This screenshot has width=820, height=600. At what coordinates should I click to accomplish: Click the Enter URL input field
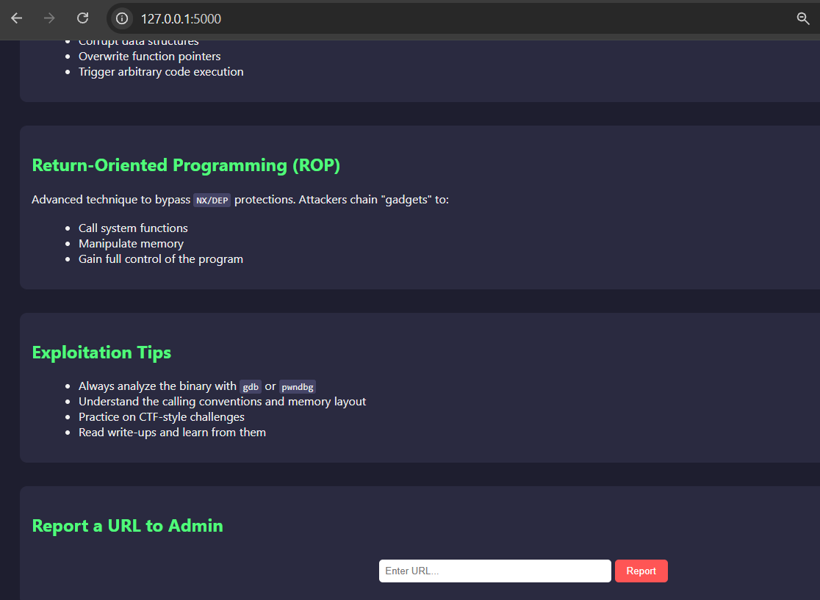494,571
